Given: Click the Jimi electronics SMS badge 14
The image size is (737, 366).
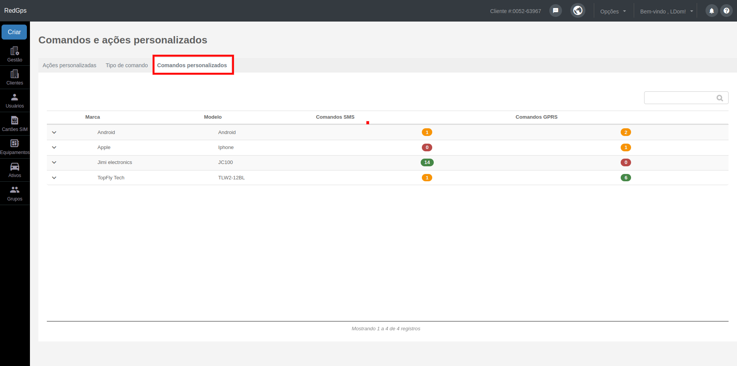Looking at the screenshot, I should click(427, 162).
